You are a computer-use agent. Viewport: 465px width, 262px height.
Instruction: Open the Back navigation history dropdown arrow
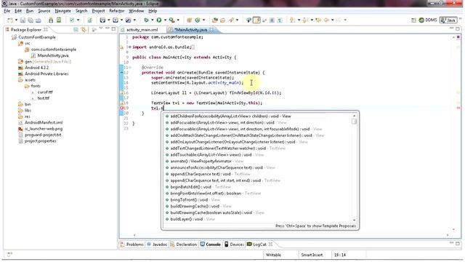[332, 20]
